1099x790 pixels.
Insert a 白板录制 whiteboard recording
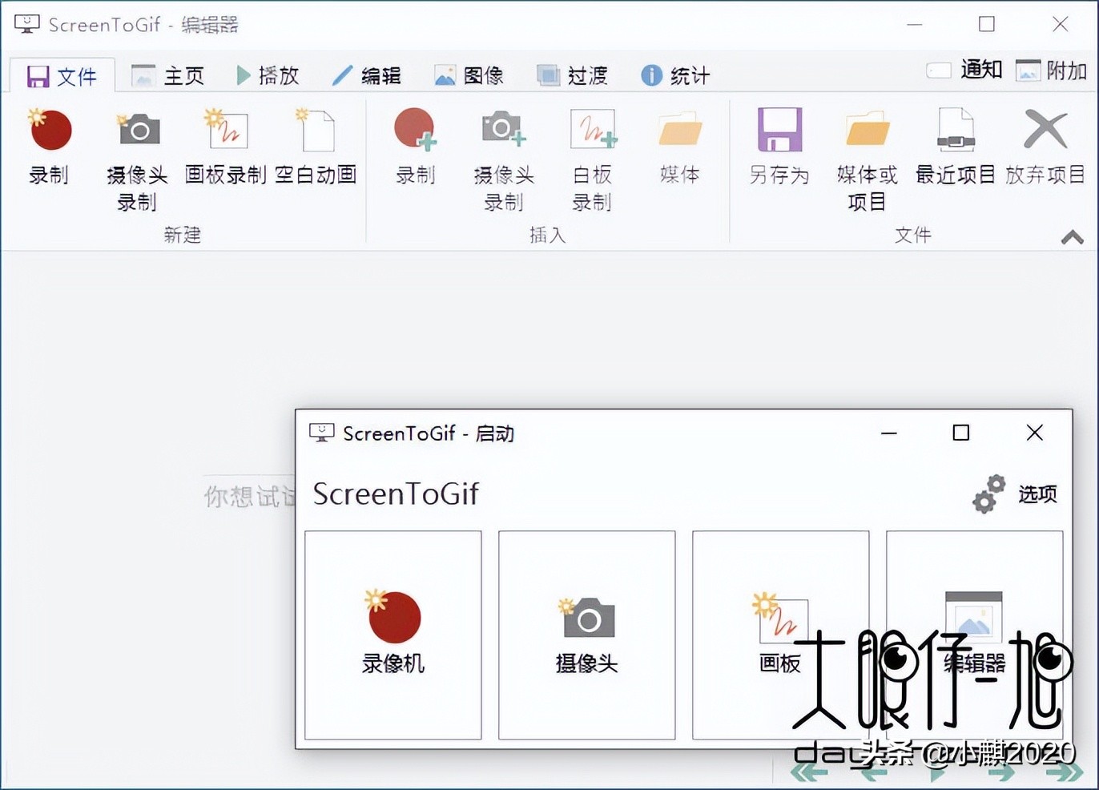[592, 156]
